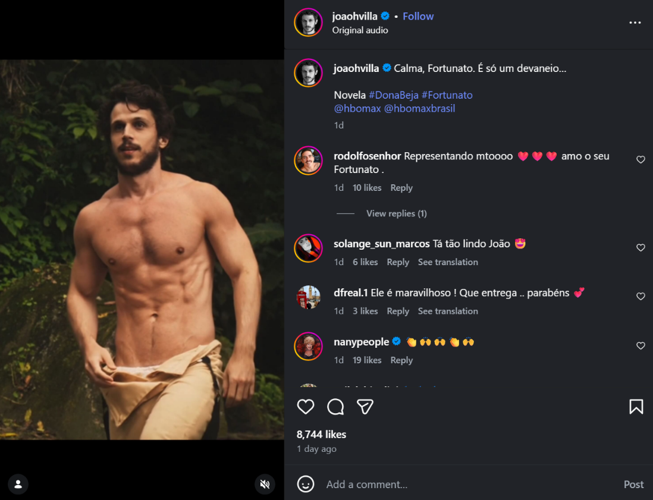Open the #DonaBeja hashtag
Image resolution: width=653 pixels, height=500 pixels.
click(393, 95)
